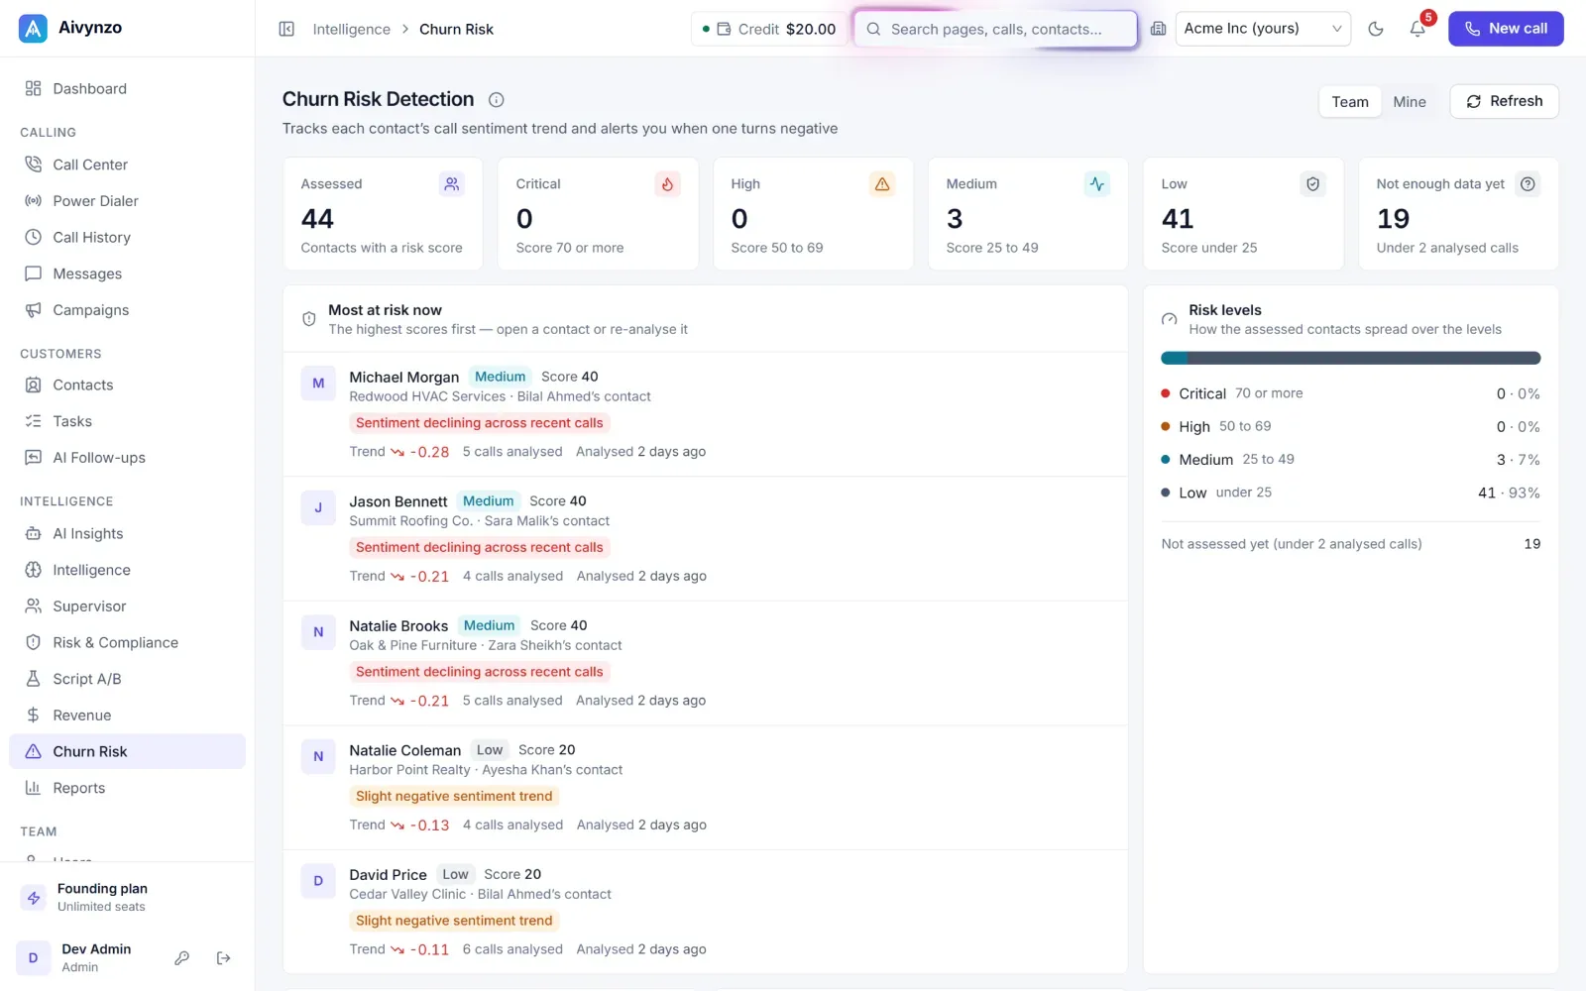Screen dimensions: 1586x991
Task: Select the Team view toggle
Action: click(1350, 101)
